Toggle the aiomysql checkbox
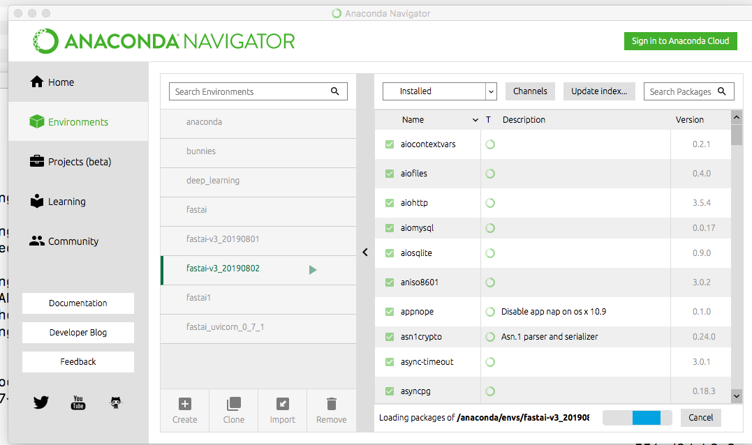The image size is (752, 445). [x=390, y=228]
